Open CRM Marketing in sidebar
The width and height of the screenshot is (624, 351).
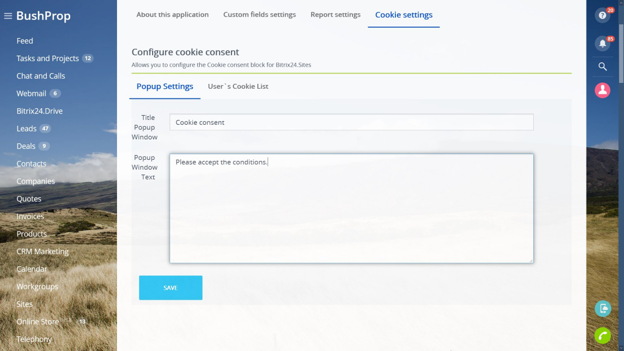coord(42,252)
